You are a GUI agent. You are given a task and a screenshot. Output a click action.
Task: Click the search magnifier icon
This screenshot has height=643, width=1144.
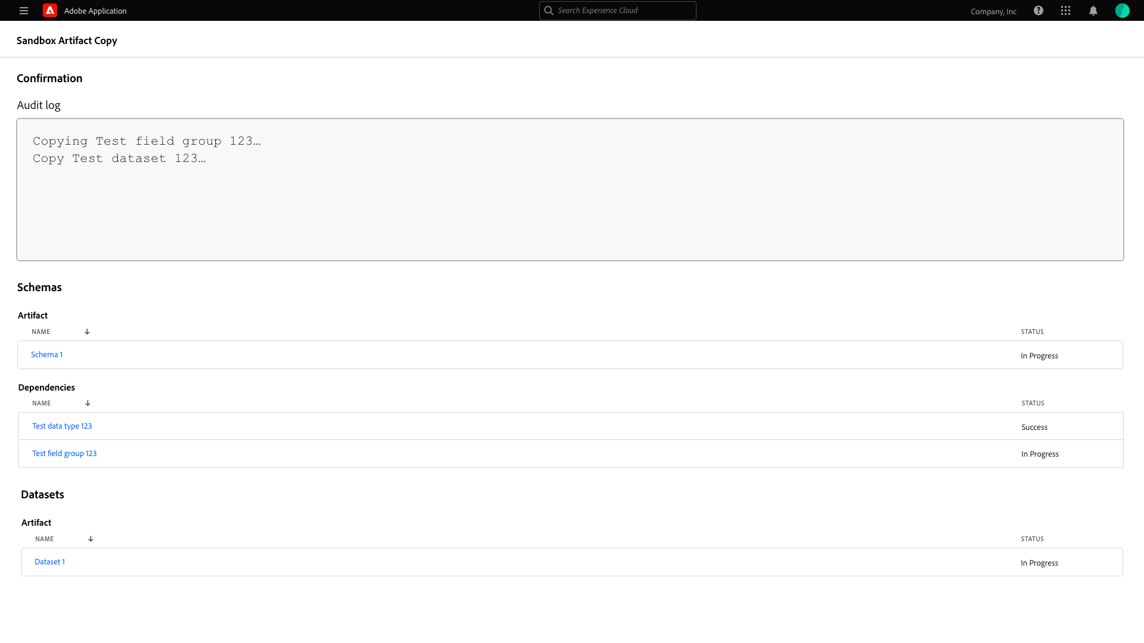pyautogui.click(x=549, y=11)
